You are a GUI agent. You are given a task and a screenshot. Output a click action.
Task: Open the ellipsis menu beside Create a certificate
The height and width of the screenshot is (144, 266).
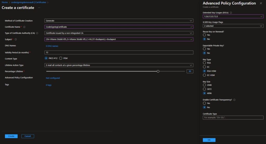coord(39,8)
